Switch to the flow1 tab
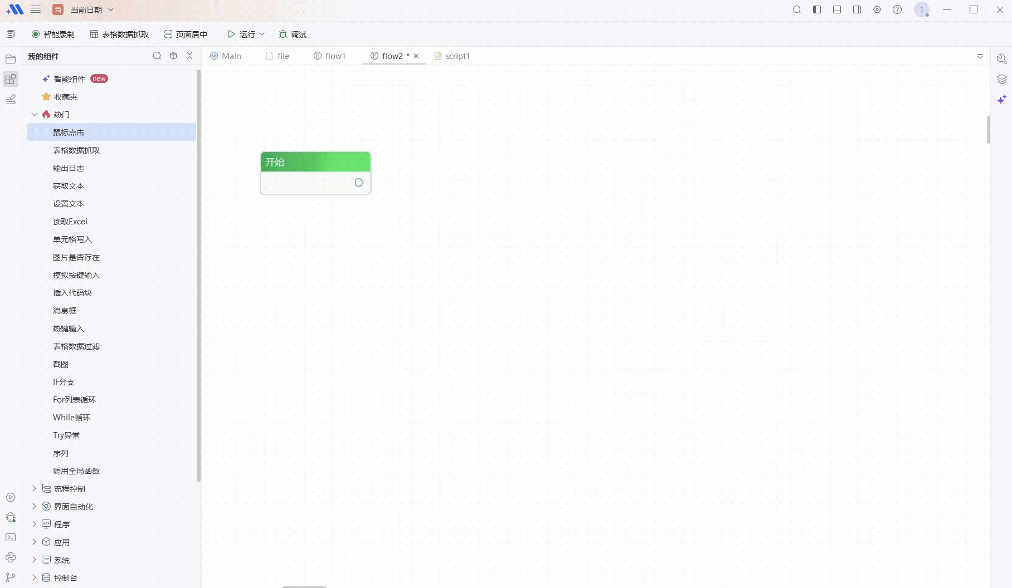The height and width of the screenshot is (588, 1012). tap(330, 56)
